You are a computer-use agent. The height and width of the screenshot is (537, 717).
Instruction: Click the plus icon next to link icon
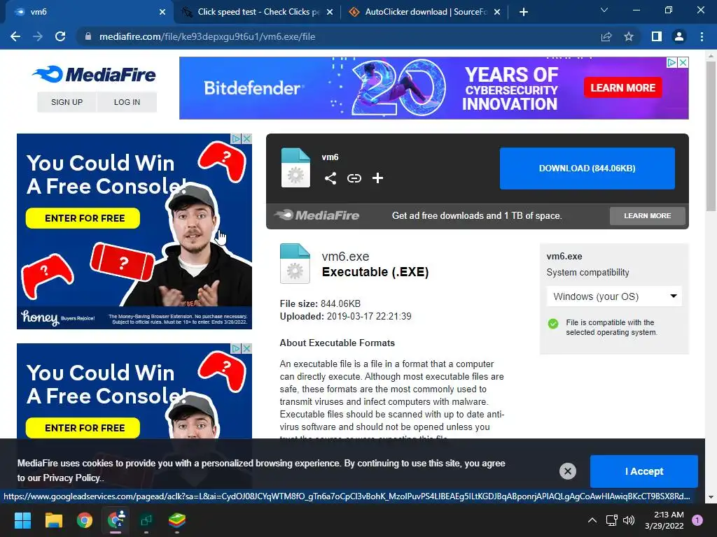click(x=377, y=178)
